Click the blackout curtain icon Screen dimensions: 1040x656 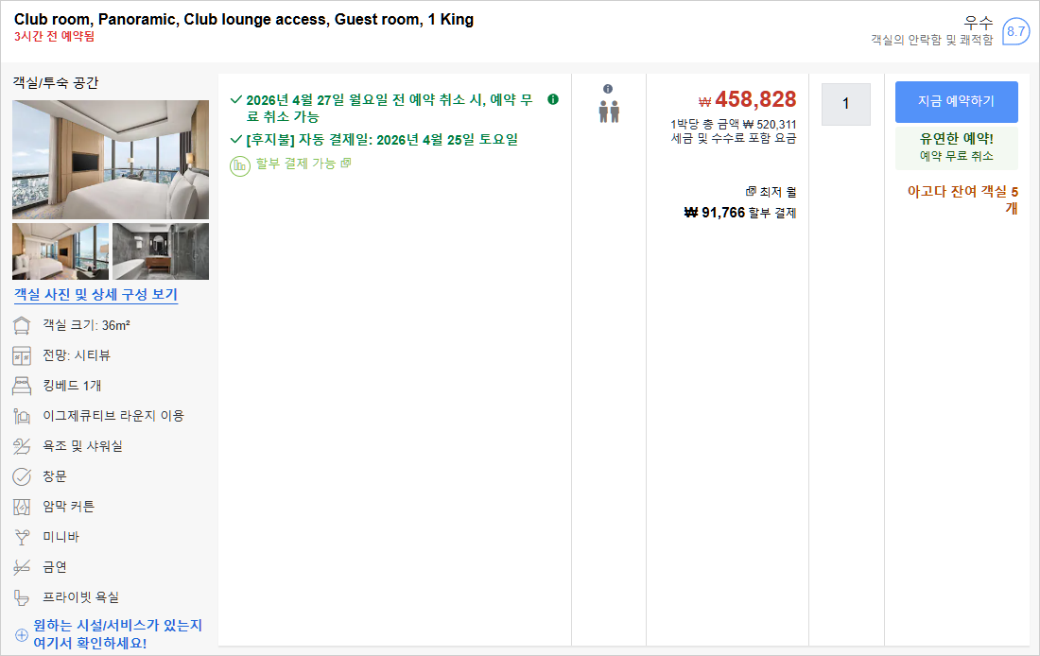[x=22, y=507]
